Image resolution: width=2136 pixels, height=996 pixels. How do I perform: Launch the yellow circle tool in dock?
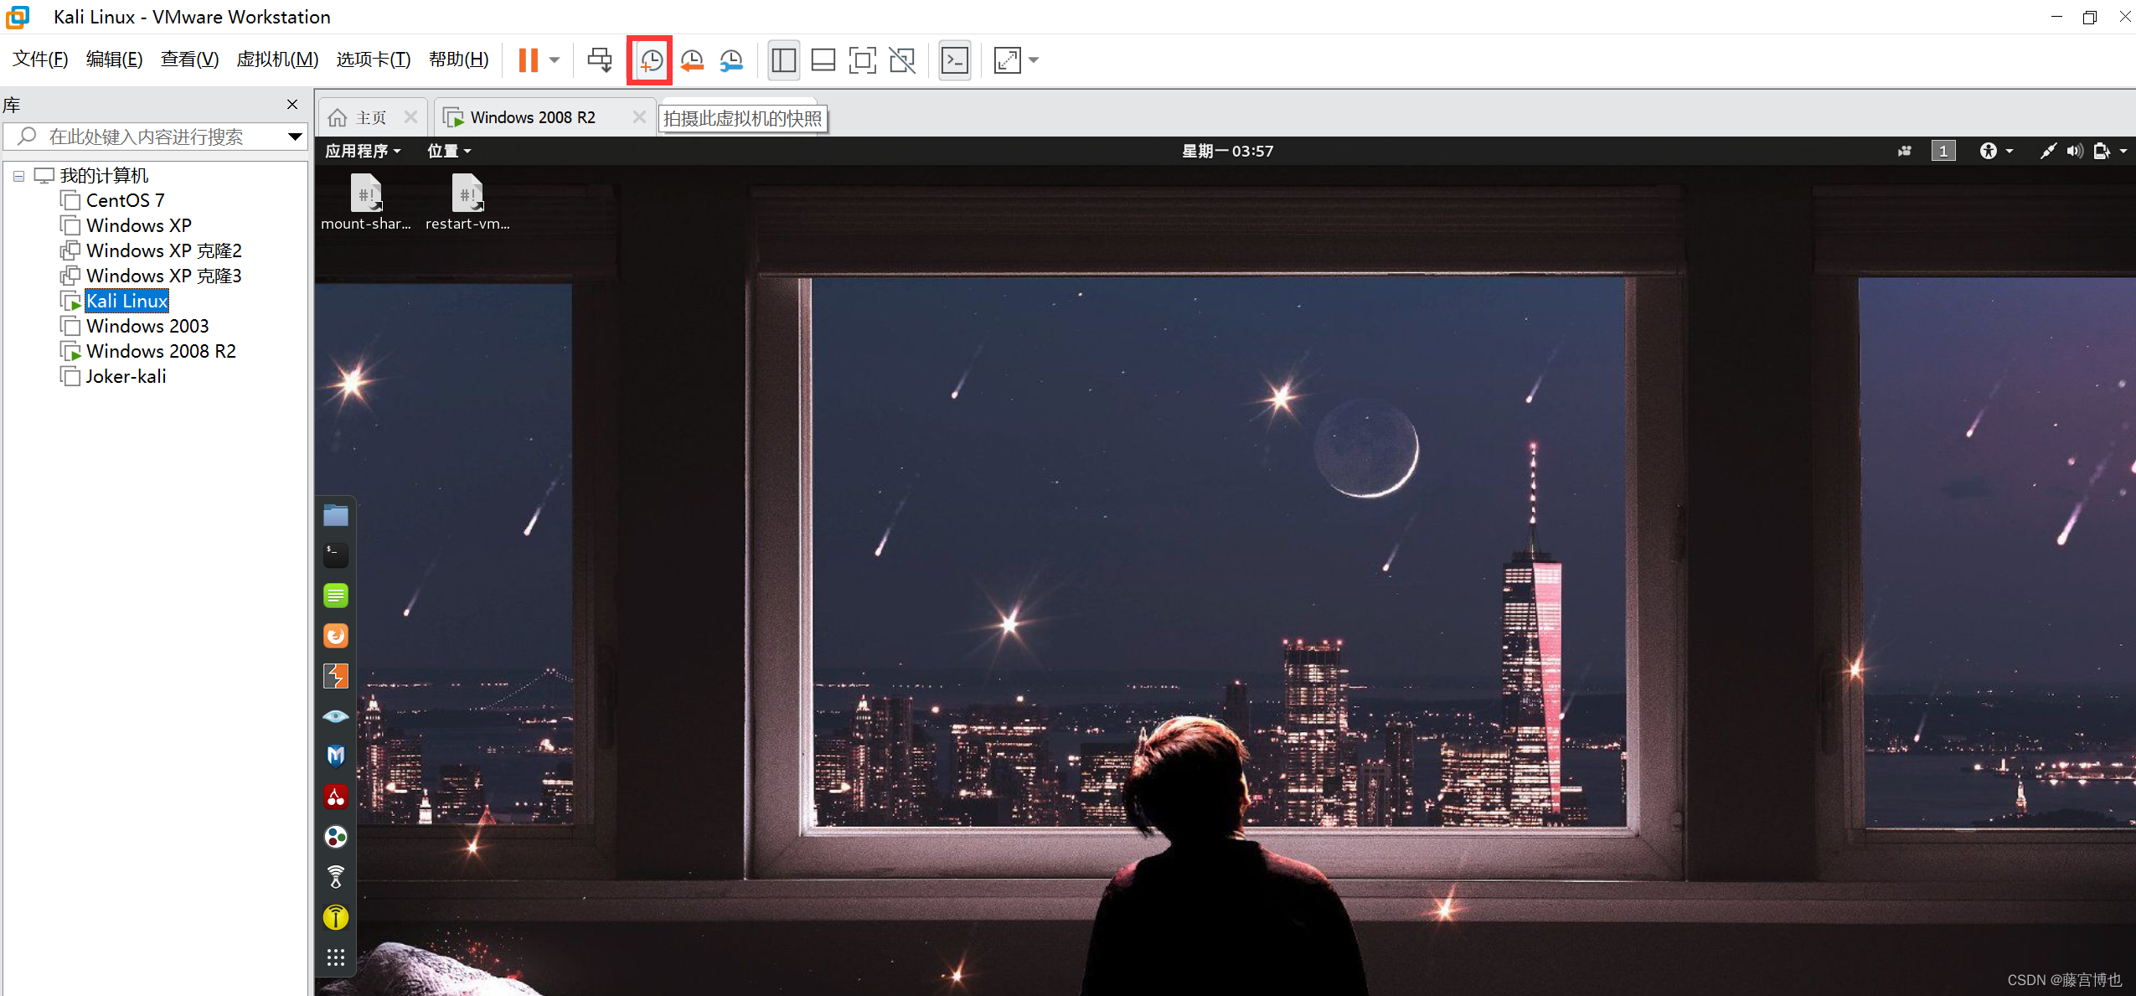[336, 917]
